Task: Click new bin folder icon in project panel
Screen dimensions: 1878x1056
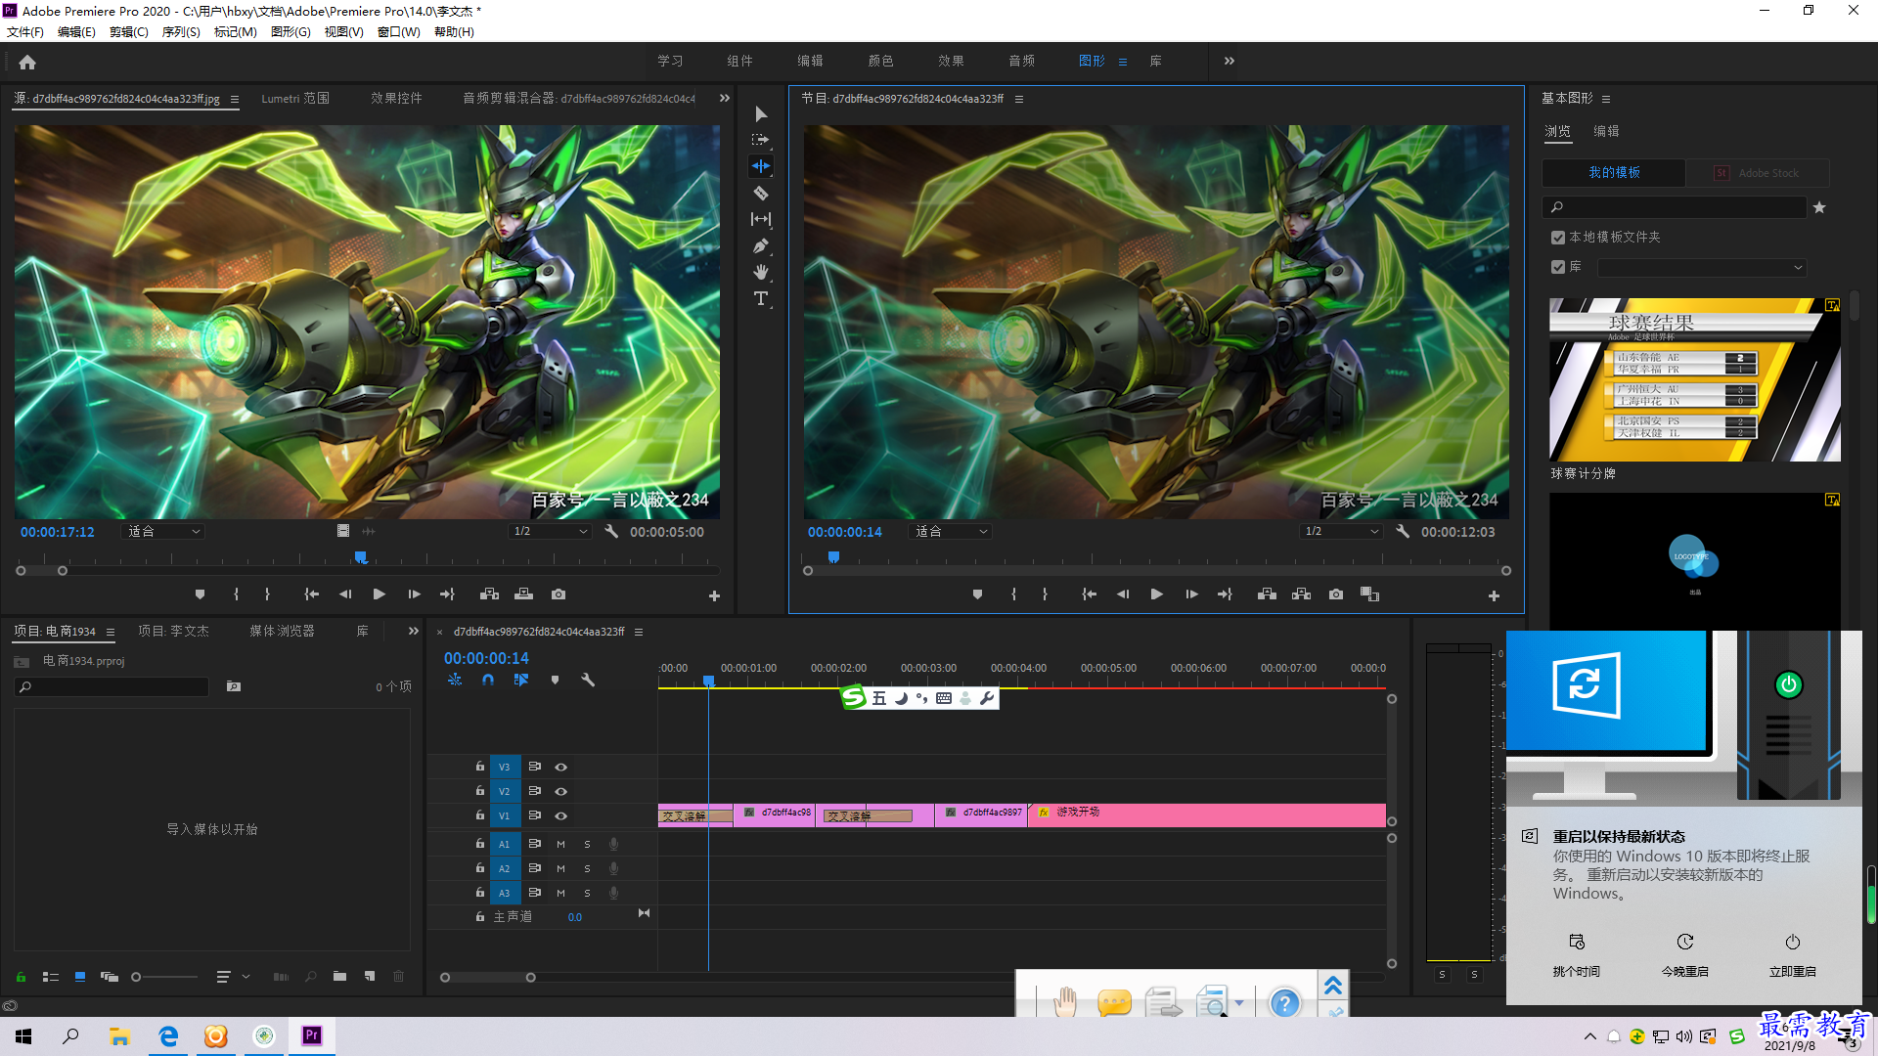Action: point(339,976)
